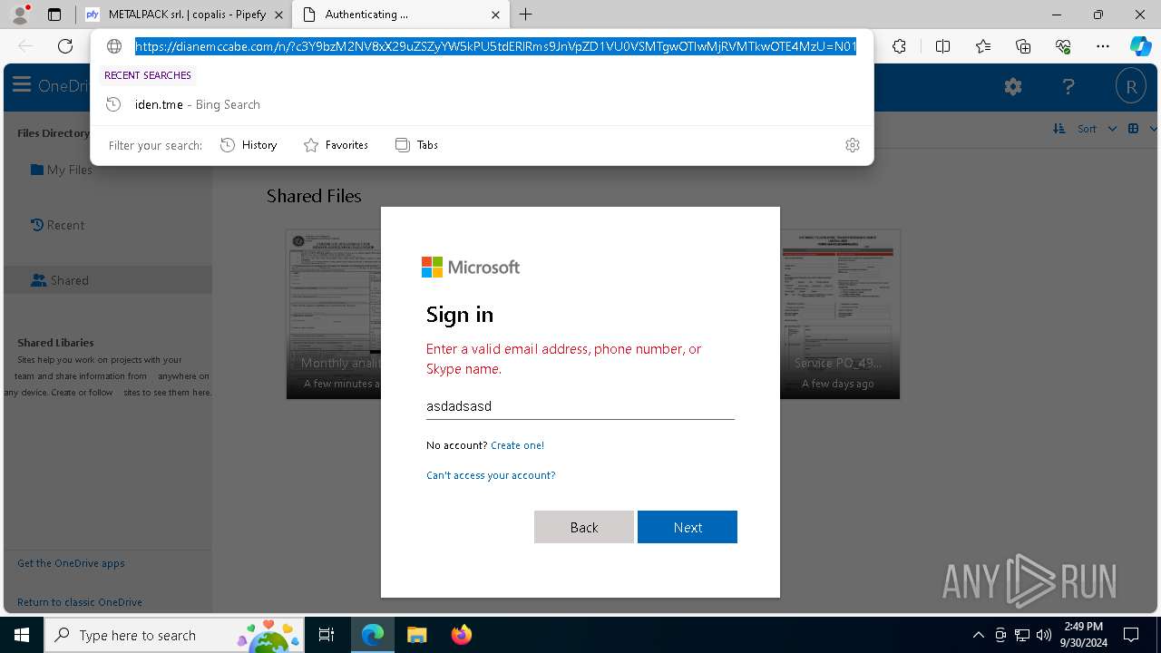The image size is (1161, 653).
Task: Open the tab actions menu icon
Action: tap(54, 15)
